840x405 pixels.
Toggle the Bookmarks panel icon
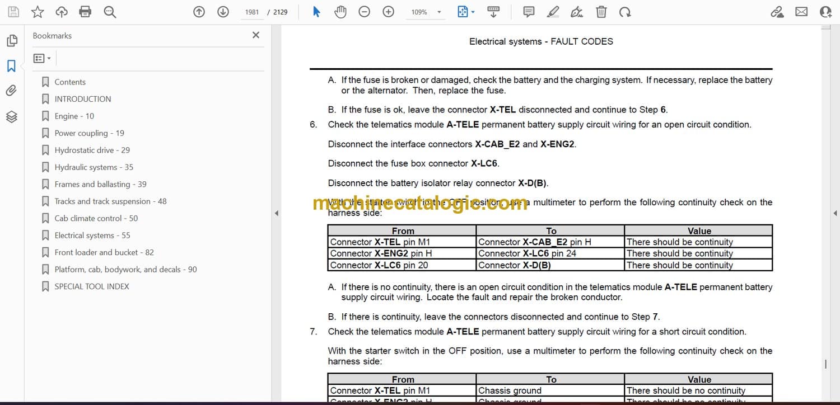point(12,66)
